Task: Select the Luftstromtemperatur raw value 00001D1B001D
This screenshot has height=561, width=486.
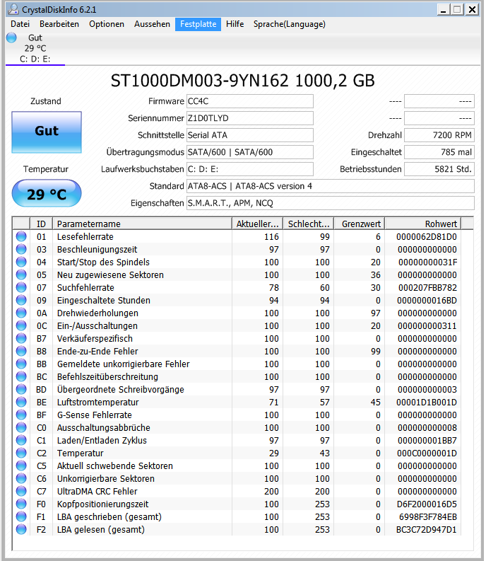Action: pos(427,402)
